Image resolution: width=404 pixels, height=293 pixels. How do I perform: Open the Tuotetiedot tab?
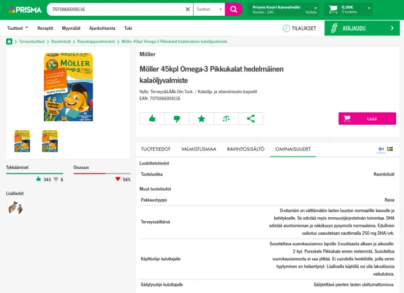pos(155,149)
